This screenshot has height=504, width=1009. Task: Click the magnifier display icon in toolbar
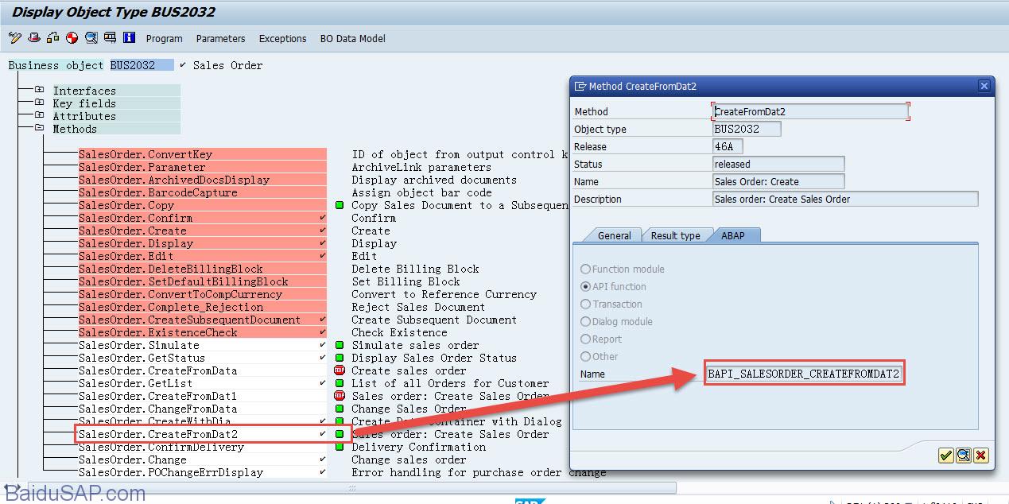coord(91,37)
